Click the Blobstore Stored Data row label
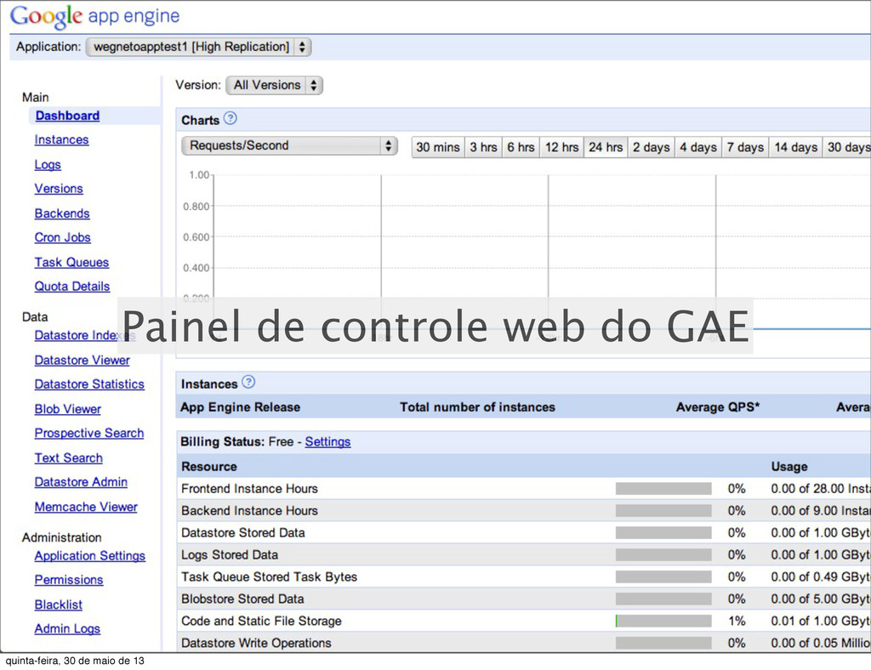871x670 pixels. [242, 599]
